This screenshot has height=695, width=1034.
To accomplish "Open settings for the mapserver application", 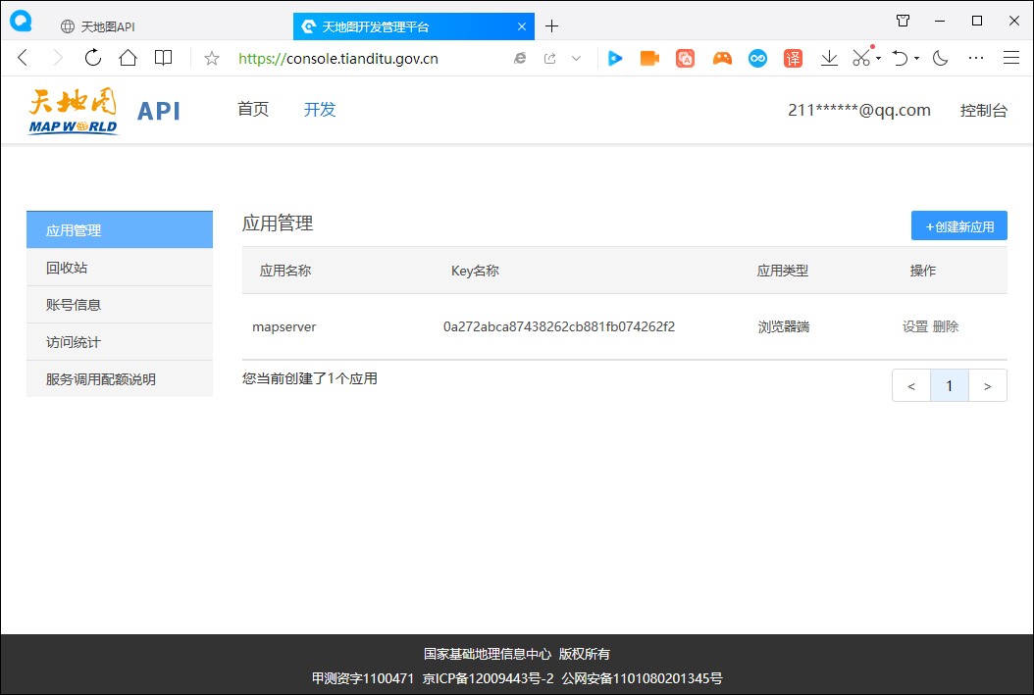I will (915, 326).
